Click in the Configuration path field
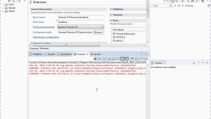This screenshot has width=211, height=119. 75,32
